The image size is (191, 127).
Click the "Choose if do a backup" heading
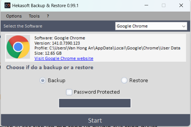point(50,67)
